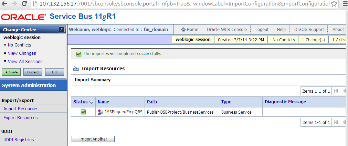Click the System Administration header
This screenshot has width=348, height=146.
pyautogui.click(x=33, y=85)
